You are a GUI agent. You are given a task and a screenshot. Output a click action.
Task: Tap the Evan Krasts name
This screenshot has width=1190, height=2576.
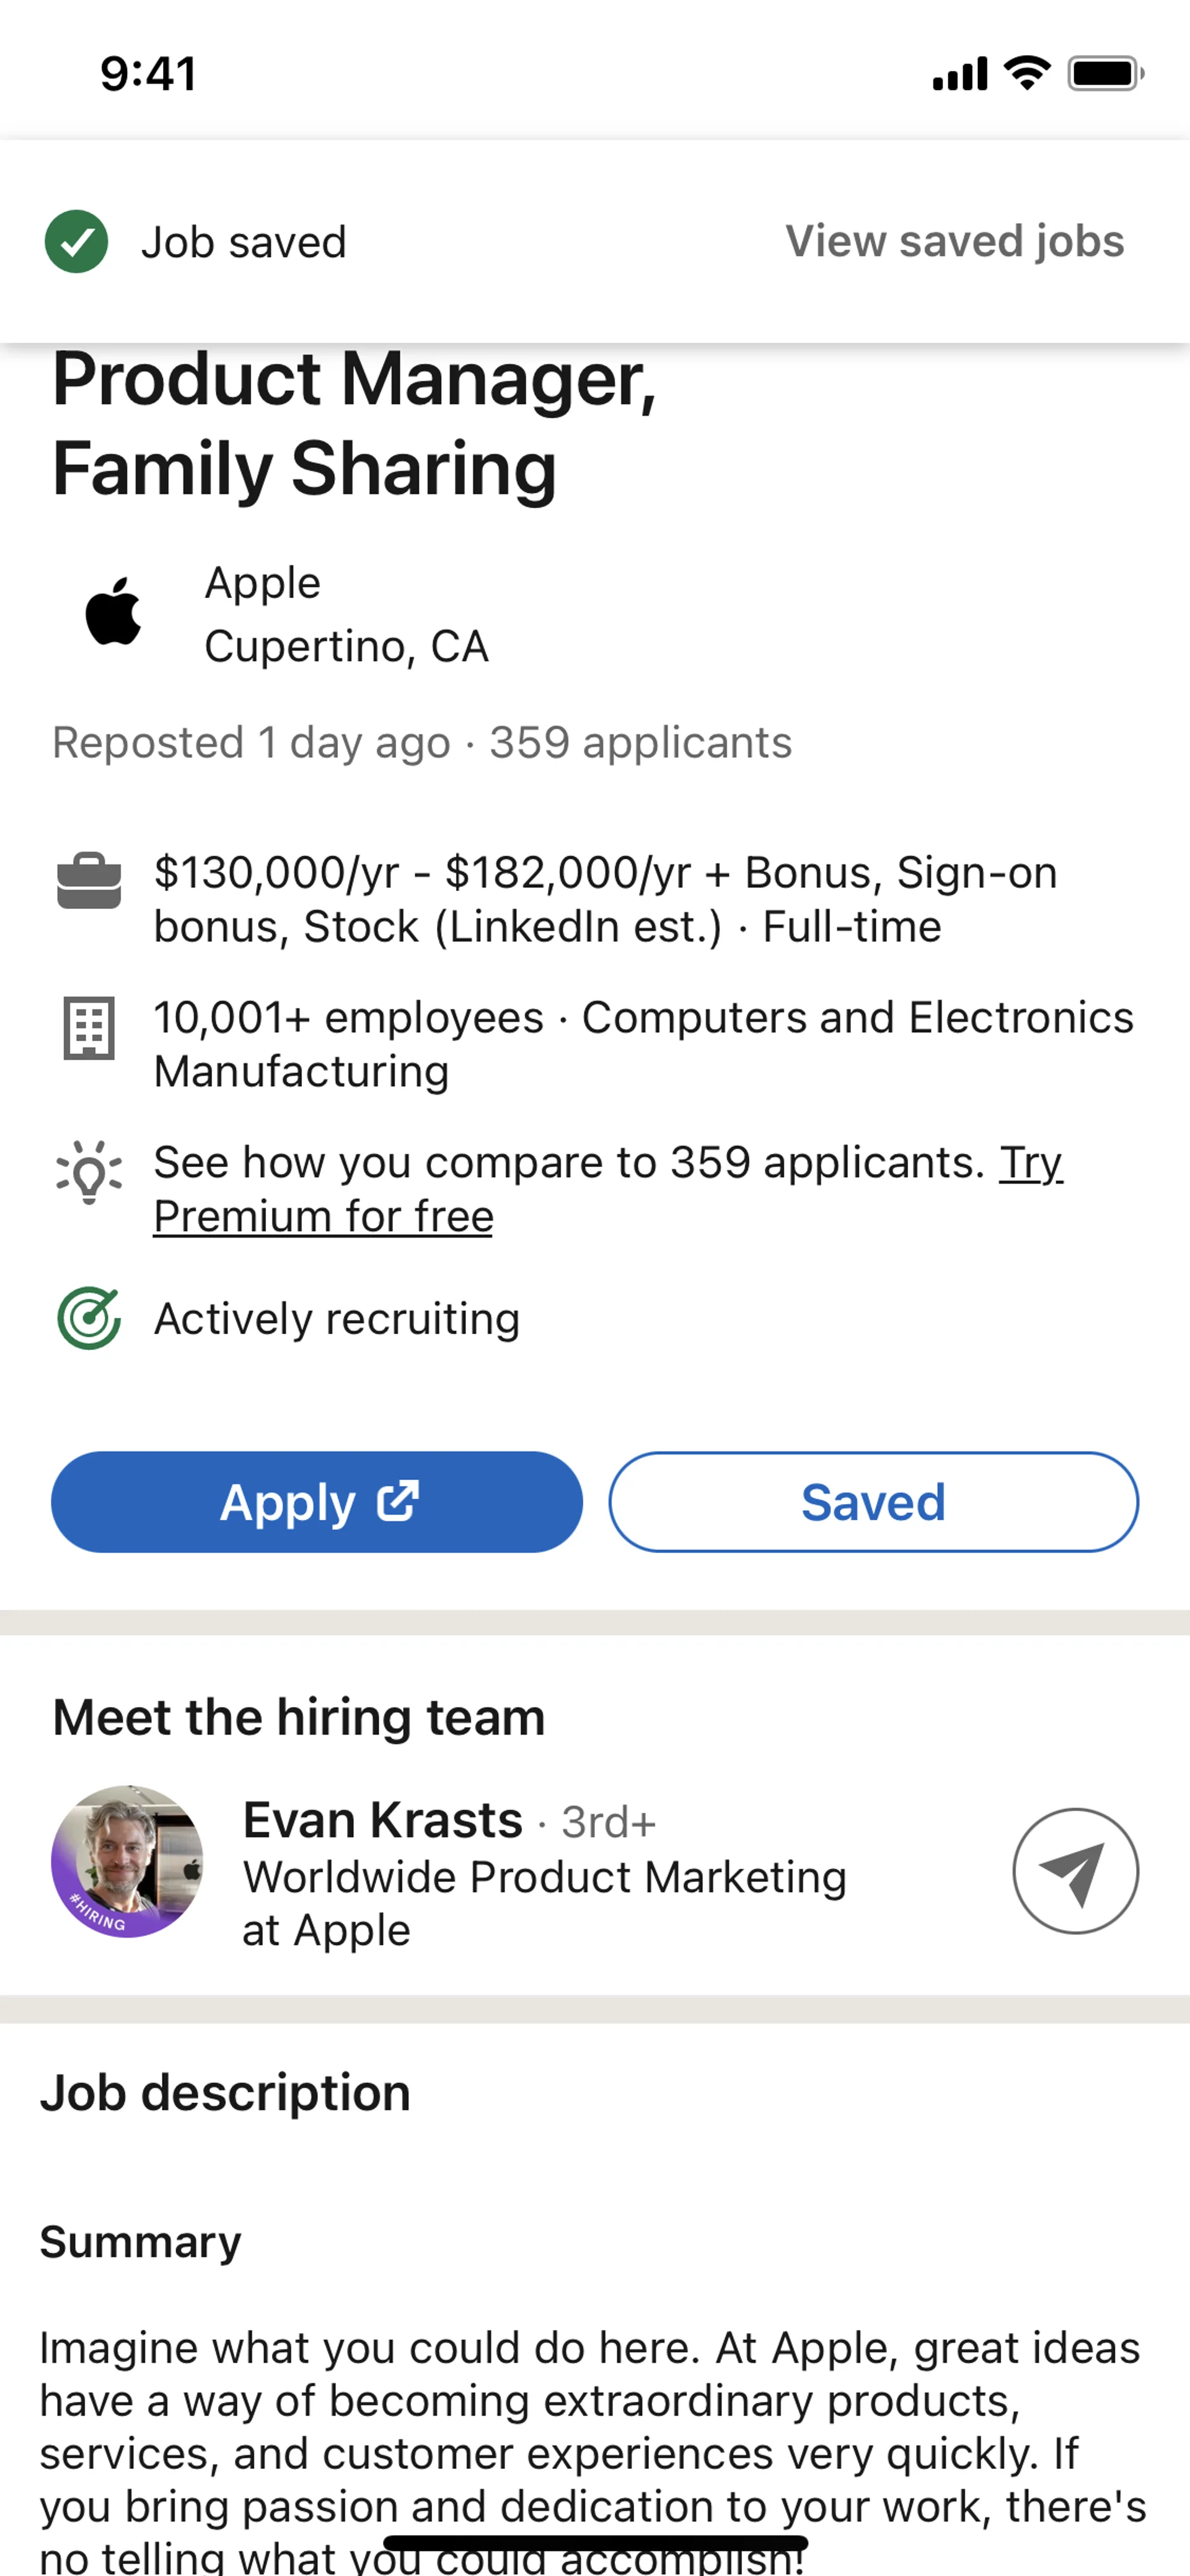tap(383, 1820)
